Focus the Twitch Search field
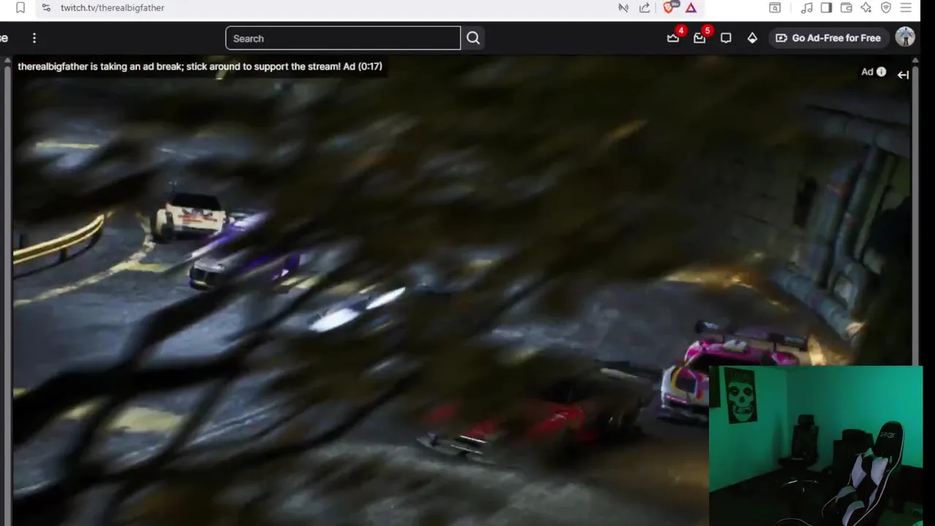The image size is (935, 526). click(343, 38)
